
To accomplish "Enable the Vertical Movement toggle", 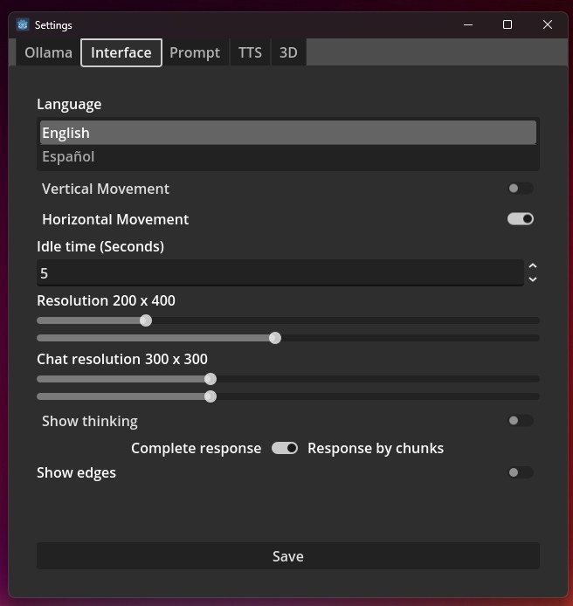I will click(521, 189).
